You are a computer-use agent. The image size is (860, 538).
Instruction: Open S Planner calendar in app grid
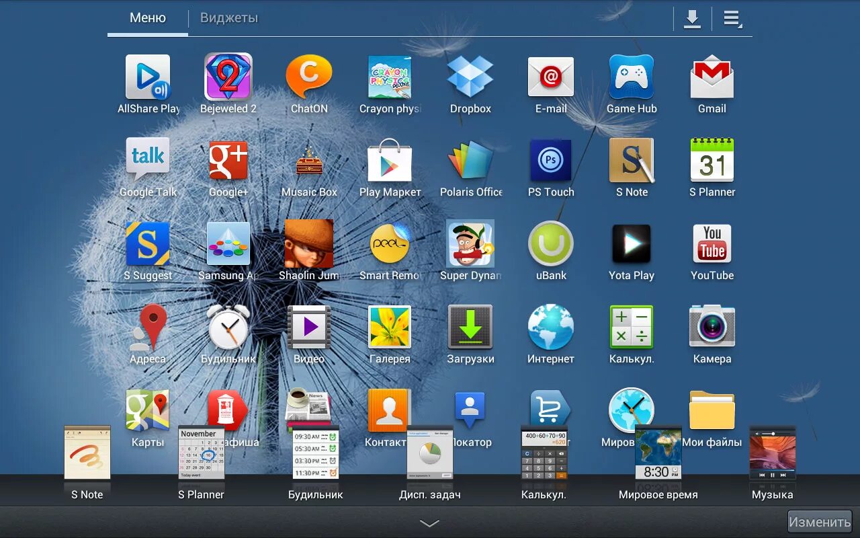(x=712, y=160)
